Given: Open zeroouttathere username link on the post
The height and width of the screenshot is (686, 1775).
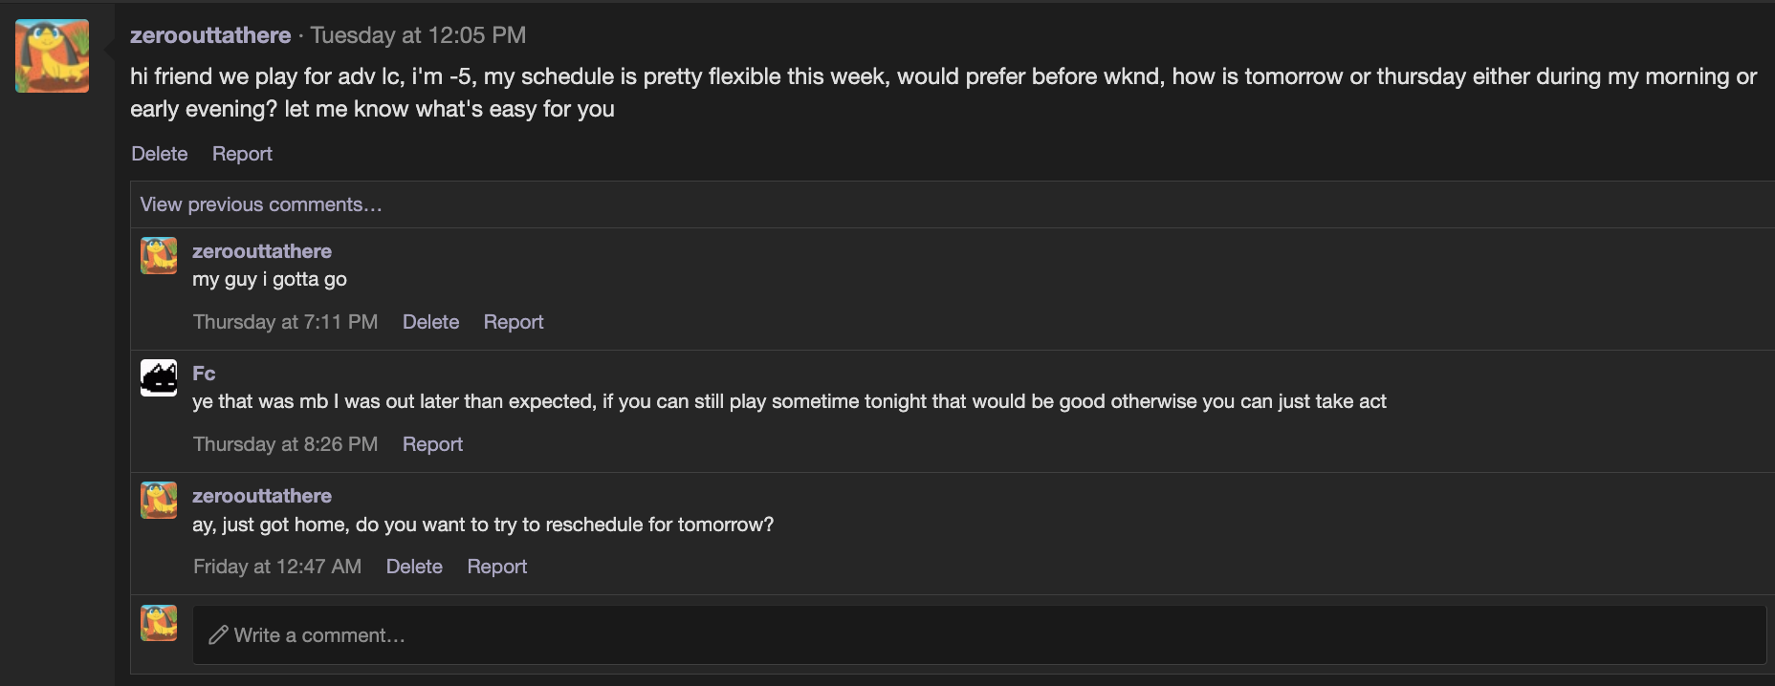Looking at the screenshot, I should point(210,35).
